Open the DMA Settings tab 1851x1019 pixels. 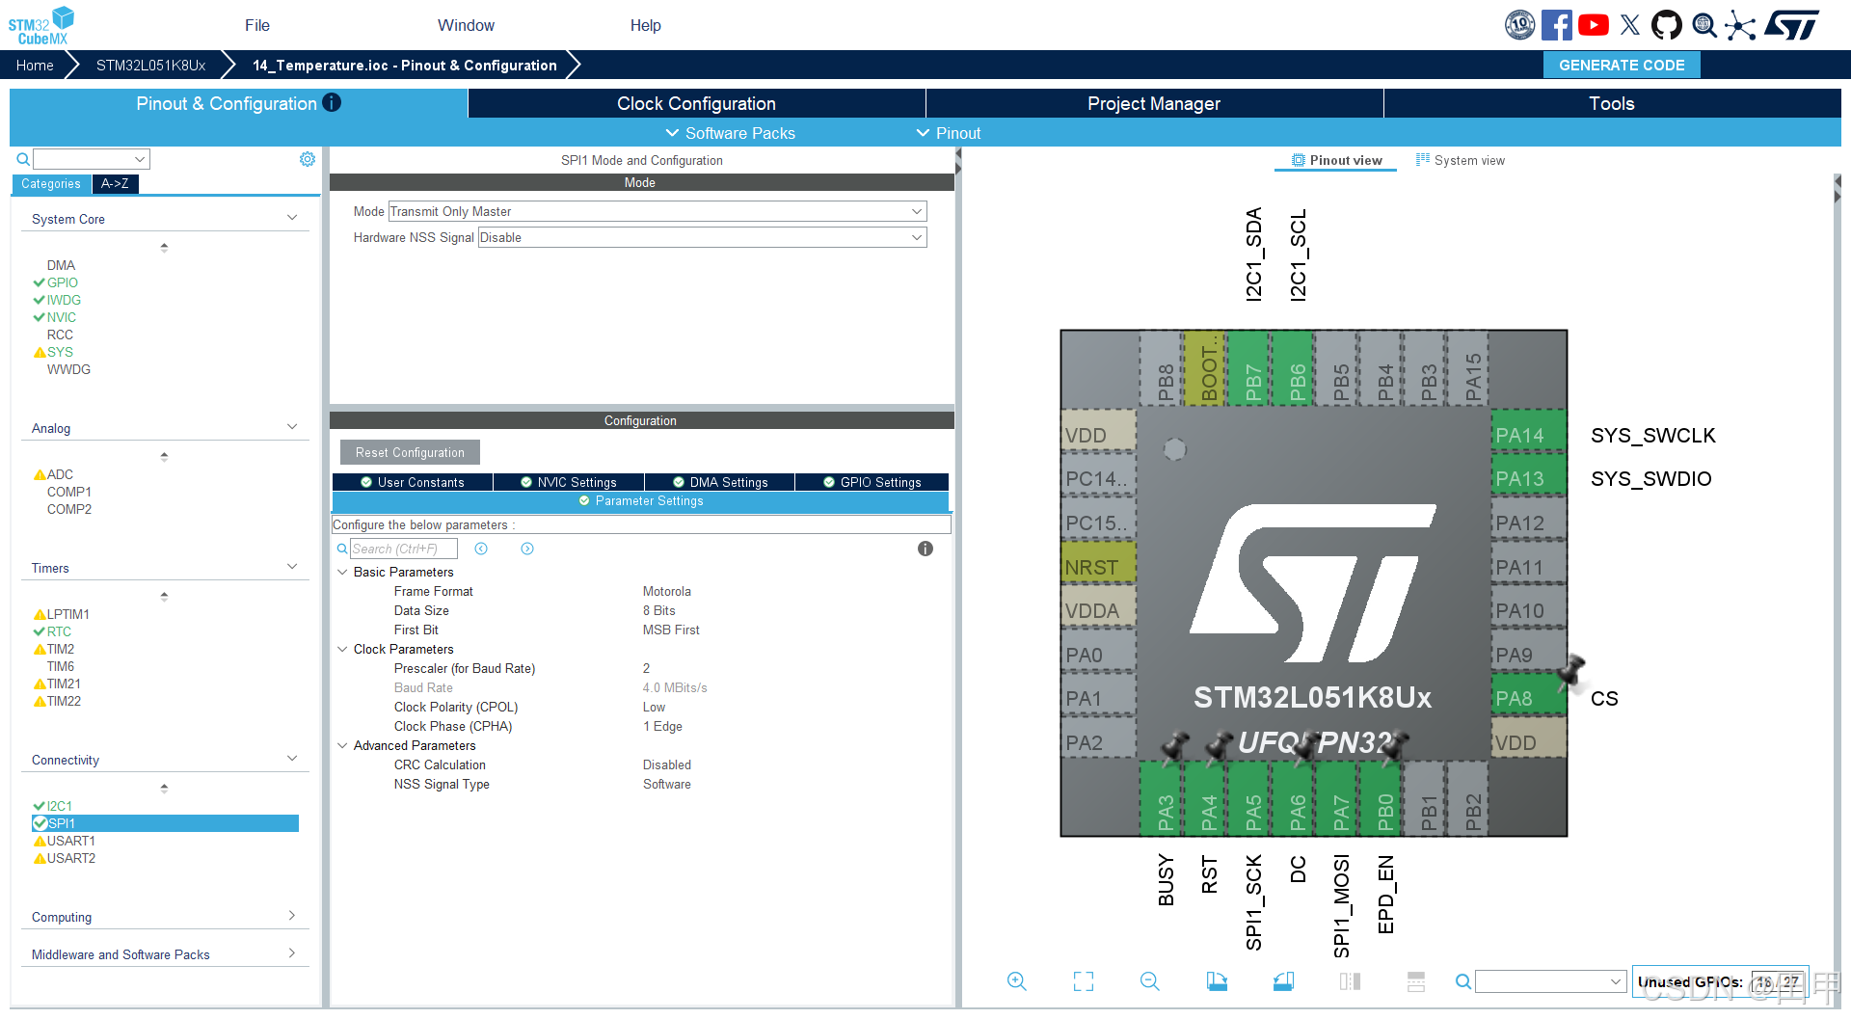pos(720,482)
